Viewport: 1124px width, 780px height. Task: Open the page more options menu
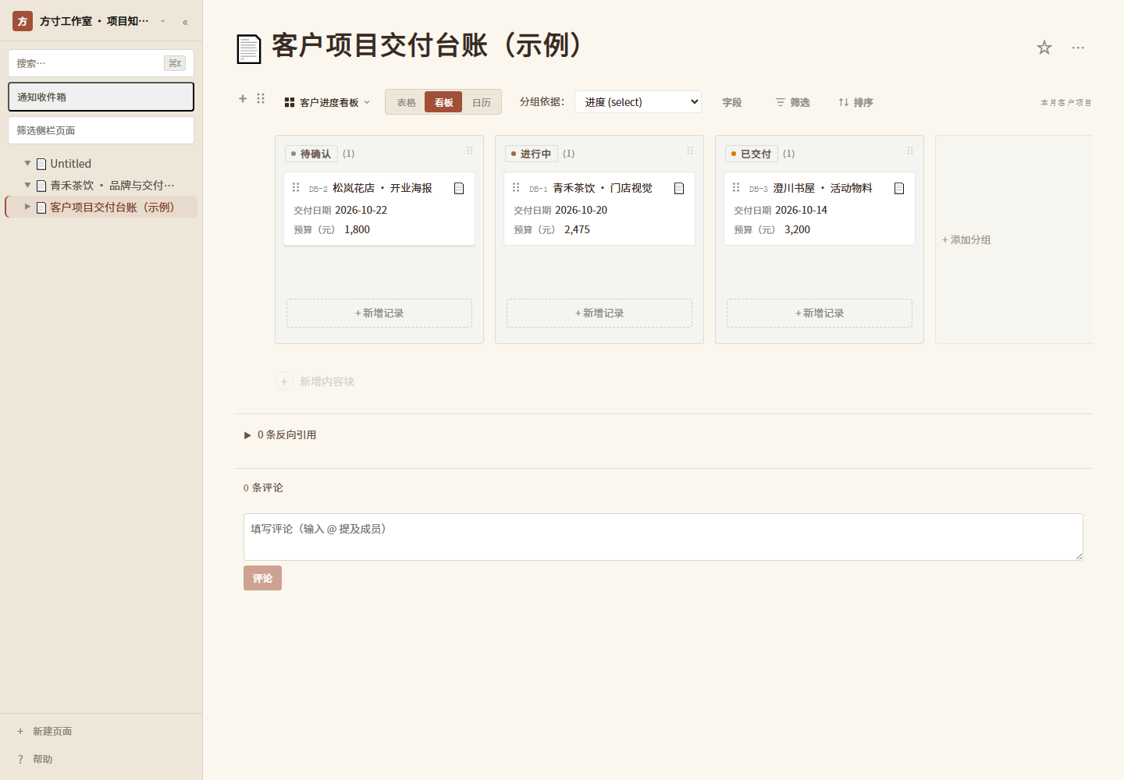click(x=1078, y=48)
